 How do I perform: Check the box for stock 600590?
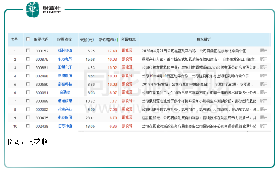coord(28,84)
